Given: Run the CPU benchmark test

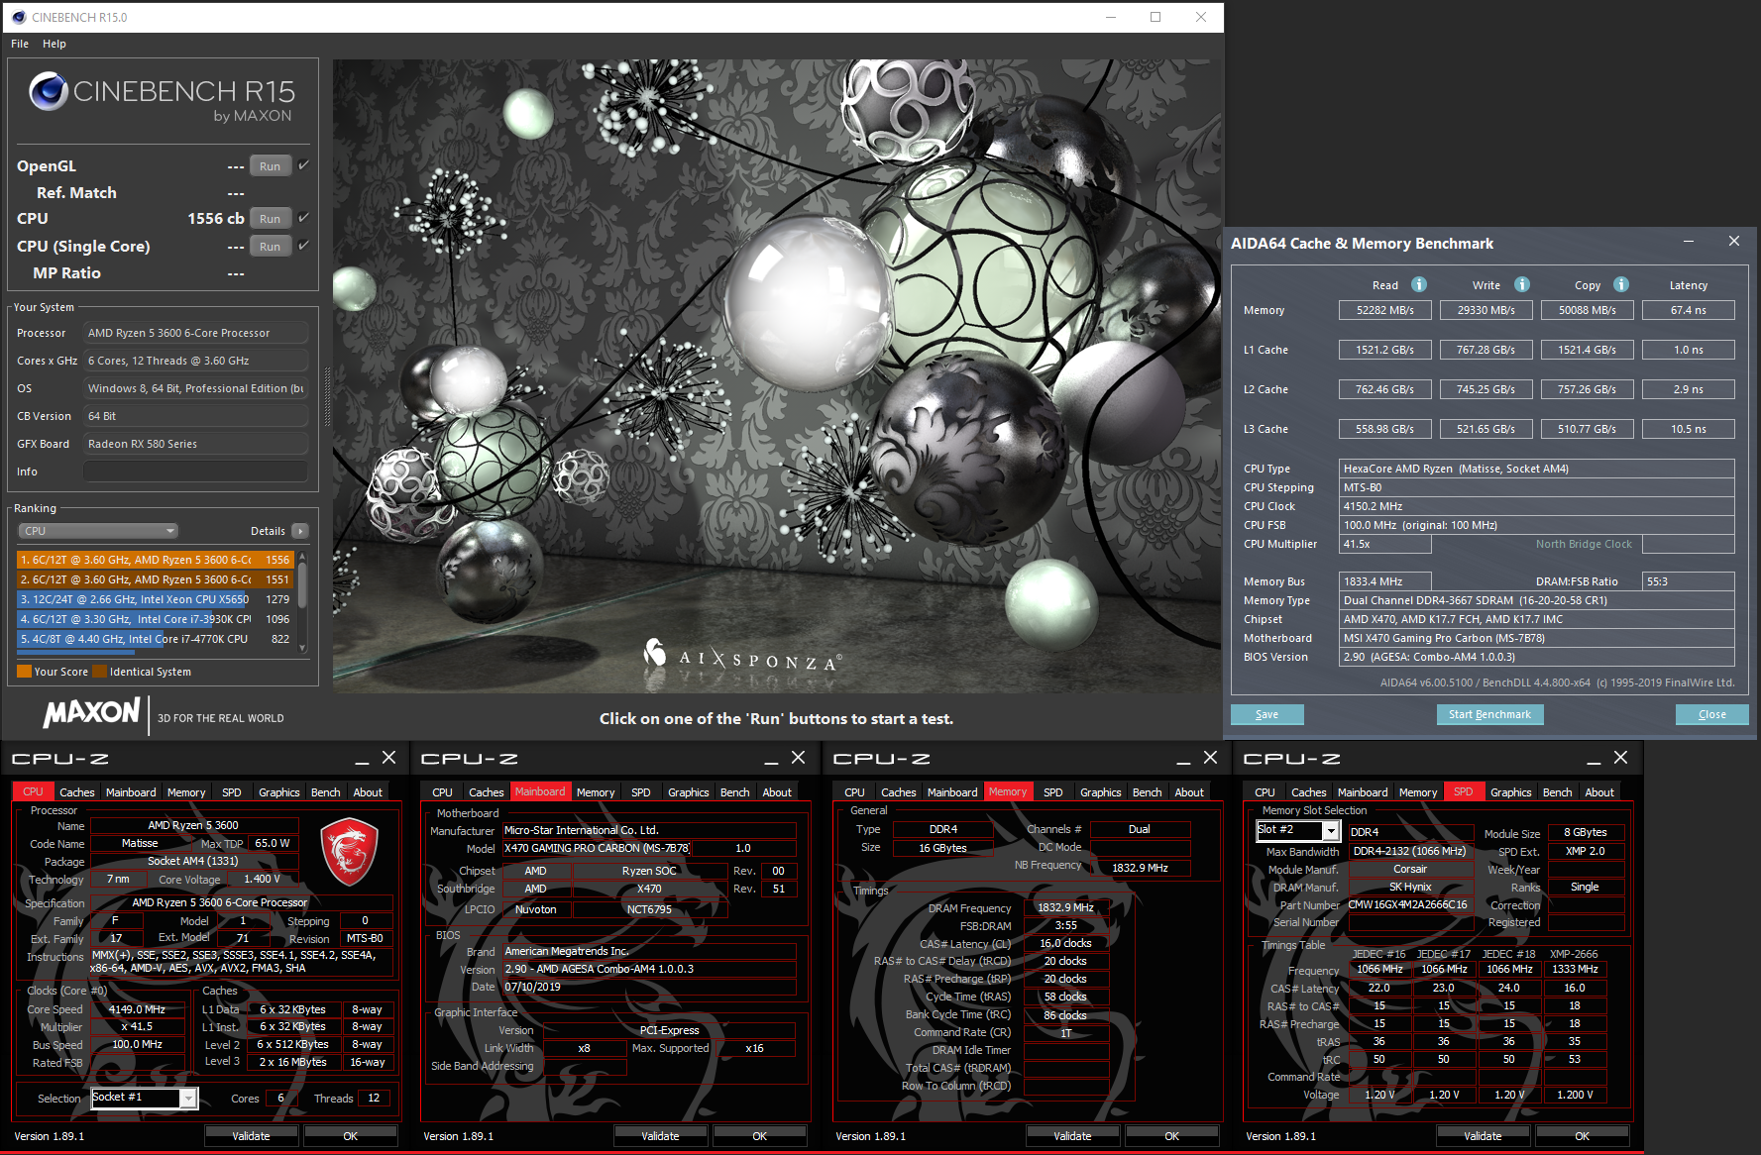Looking at the screenshot, I should 270,219.
